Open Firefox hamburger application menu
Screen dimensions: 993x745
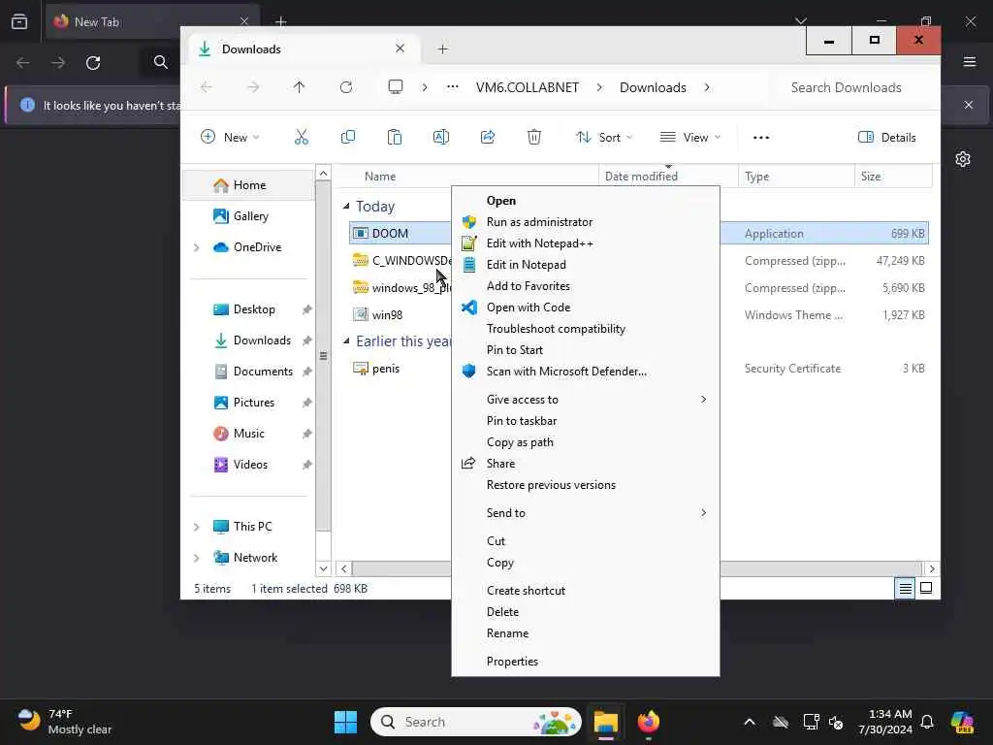970,62
